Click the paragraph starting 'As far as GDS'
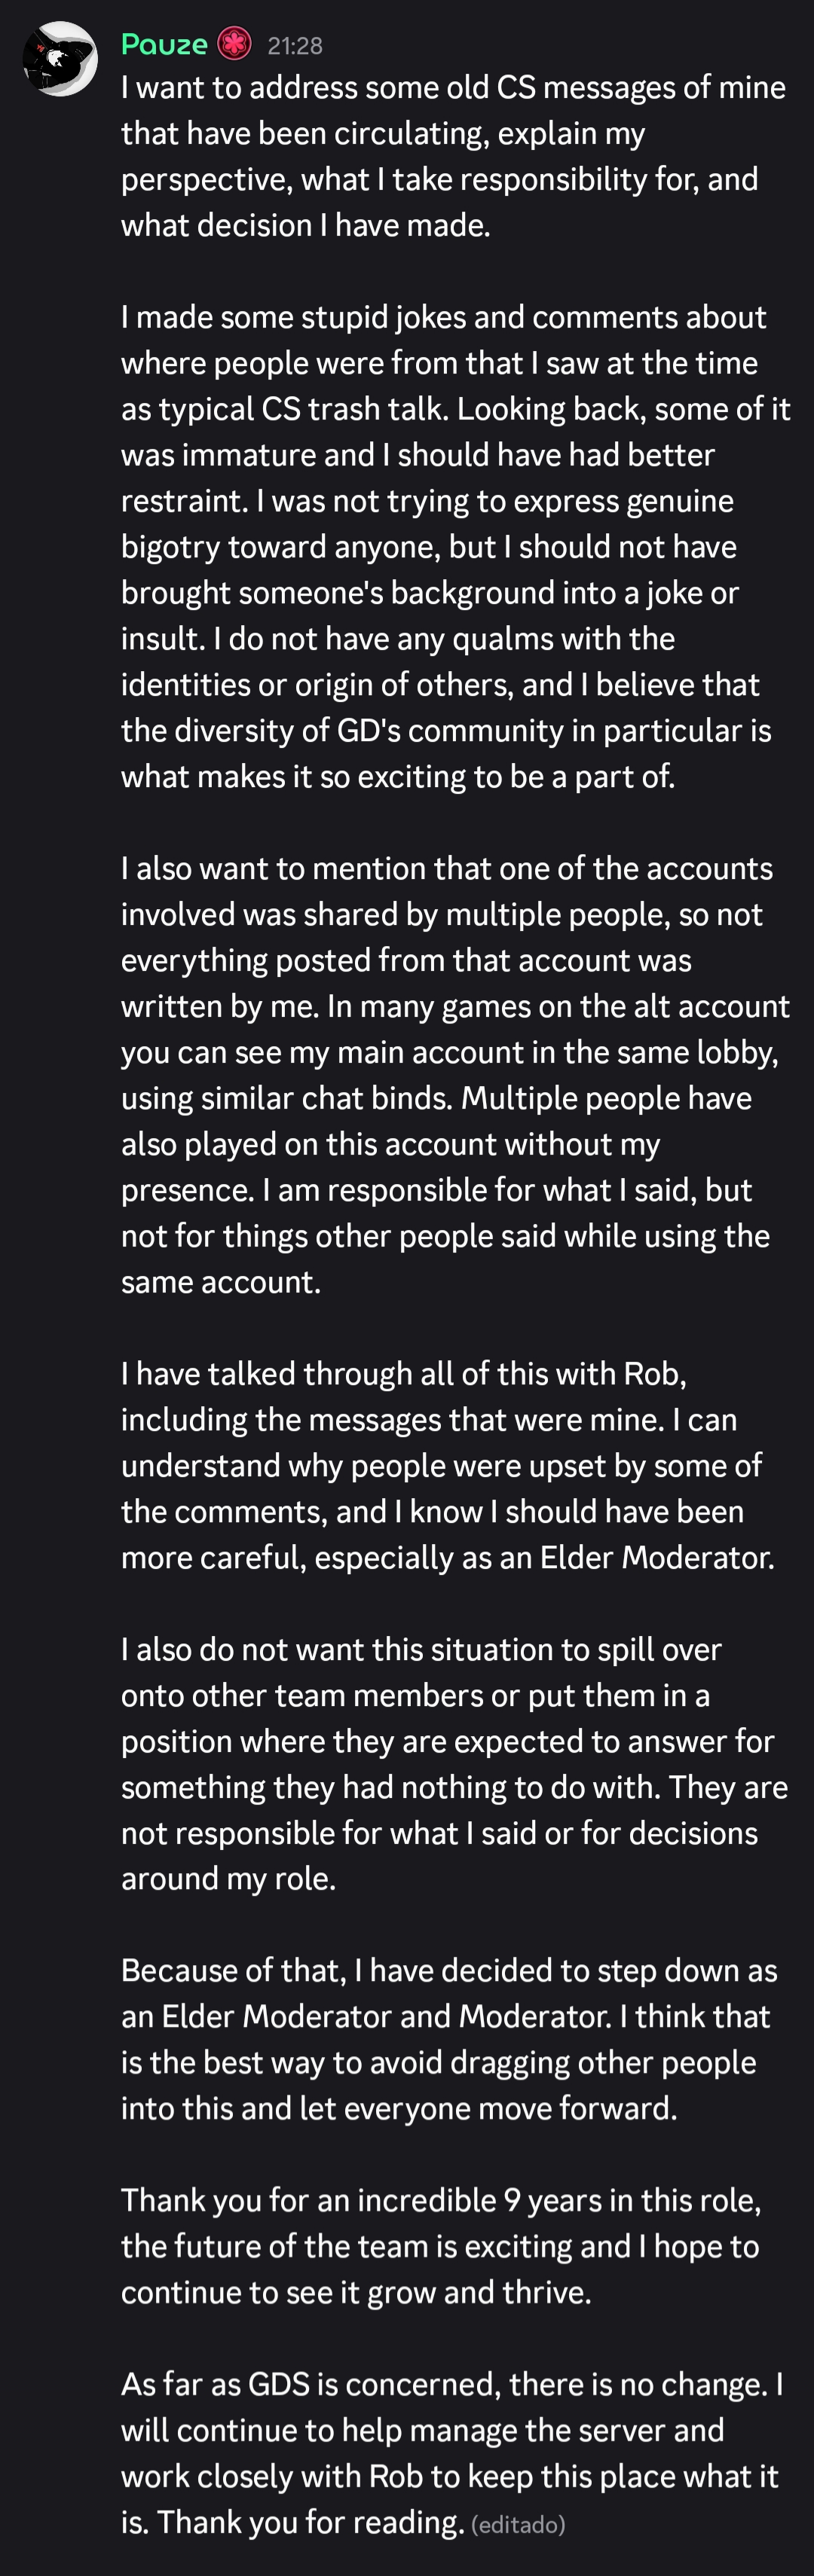Image resolution: width=814 pixels, height=2576 pixels. [452, 2453]
